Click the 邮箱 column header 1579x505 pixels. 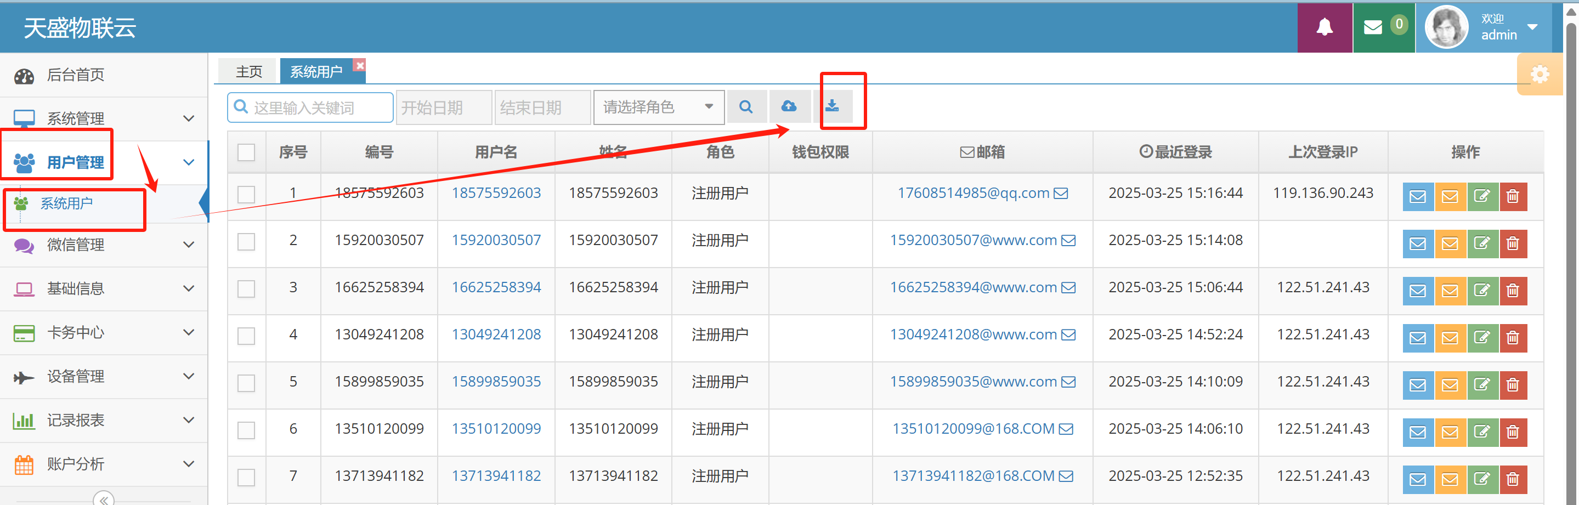[x=982, y=152]
